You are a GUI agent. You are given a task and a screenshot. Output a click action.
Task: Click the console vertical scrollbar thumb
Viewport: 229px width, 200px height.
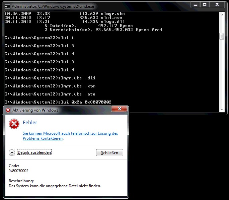coord(222,36)
